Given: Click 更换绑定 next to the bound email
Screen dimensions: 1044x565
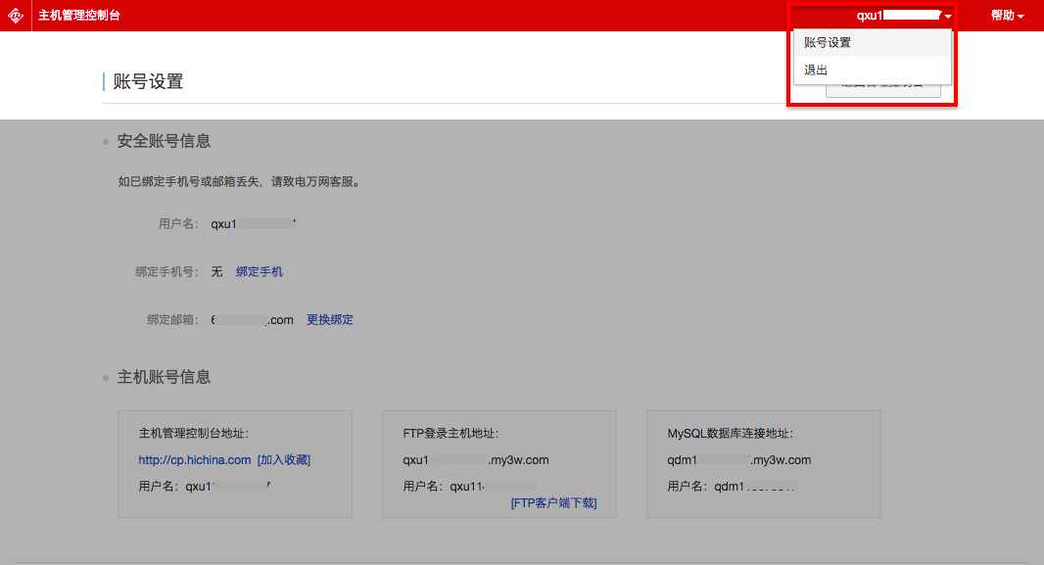Looking at the screenshot, I should point(330,320).
